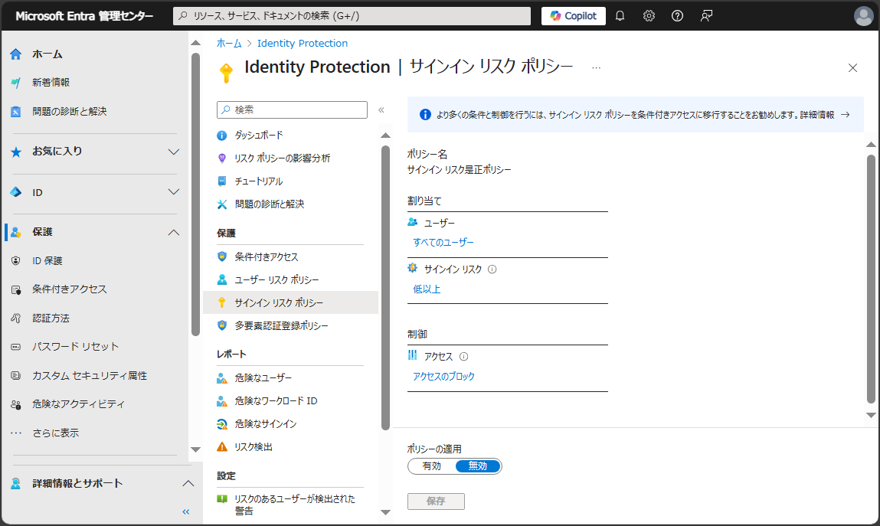
Task: Click the 詳細情報 arrow in info banner
Action: tap(846, 114)
